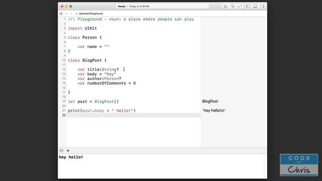Image resolution: width=322 pixels, height=181 pixels.
Task: Toggle the Debug area panel
Action: click(x=255, y=7)
